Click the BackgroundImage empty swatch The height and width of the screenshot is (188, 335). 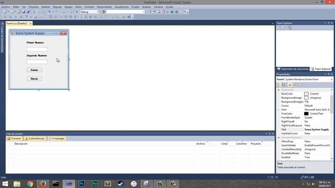(x=306, y=98)
